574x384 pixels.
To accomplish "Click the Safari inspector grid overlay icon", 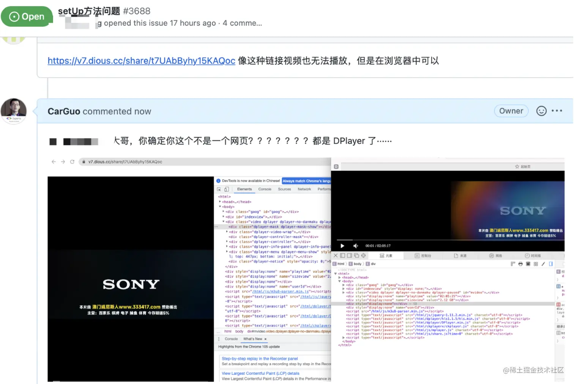I will [x=536, y=264].
